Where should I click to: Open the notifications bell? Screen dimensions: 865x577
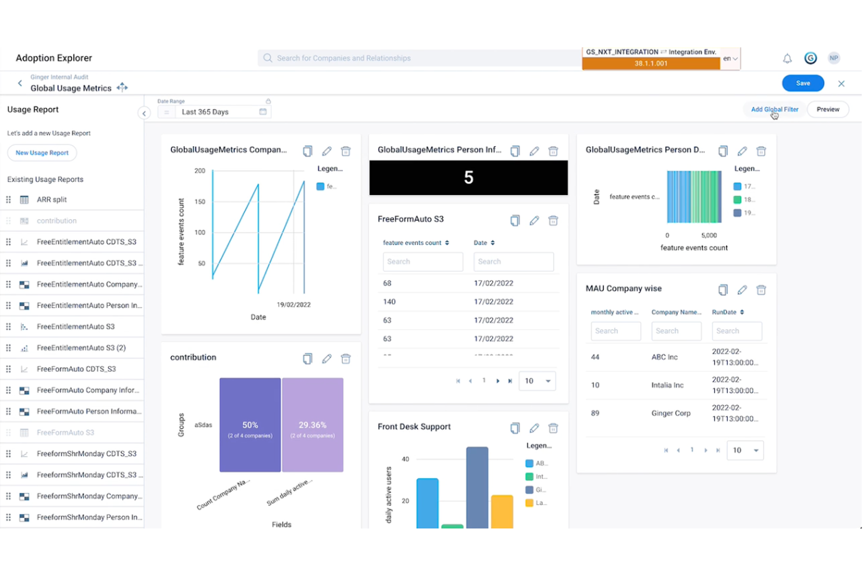[x=787, y=58]
